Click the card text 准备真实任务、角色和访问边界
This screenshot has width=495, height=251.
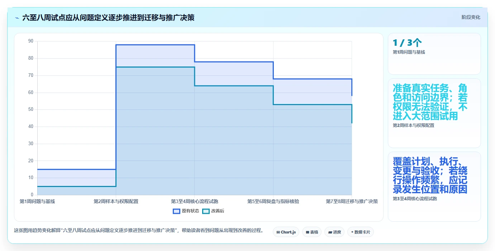point(430,102)
